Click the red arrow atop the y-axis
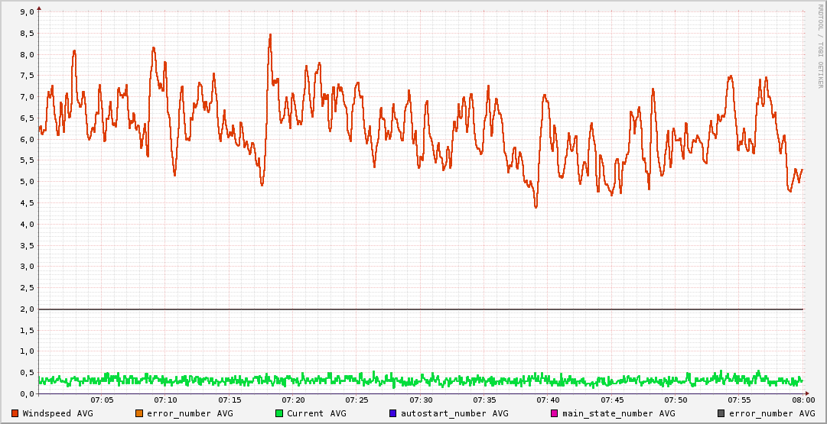 click(x=38, y=8)
